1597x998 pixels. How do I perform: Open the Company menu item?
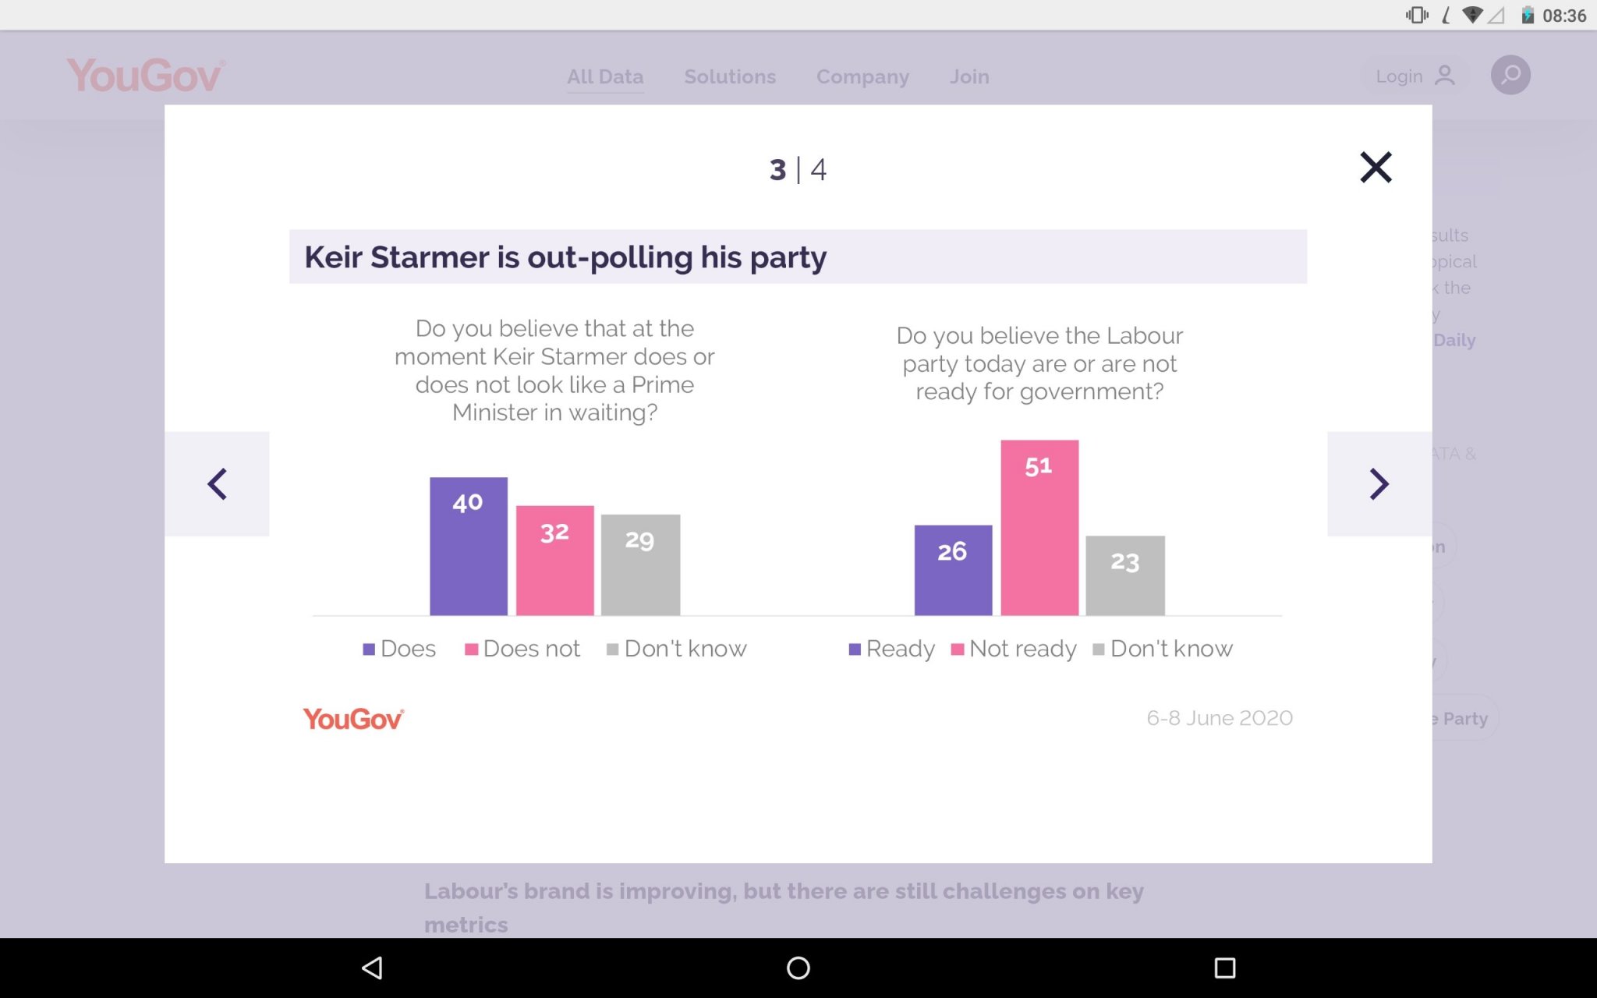(x=862, y=76)
